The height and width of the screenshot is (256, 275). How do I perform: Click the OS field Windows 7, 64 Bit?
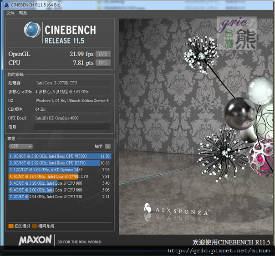pos(72,101)
